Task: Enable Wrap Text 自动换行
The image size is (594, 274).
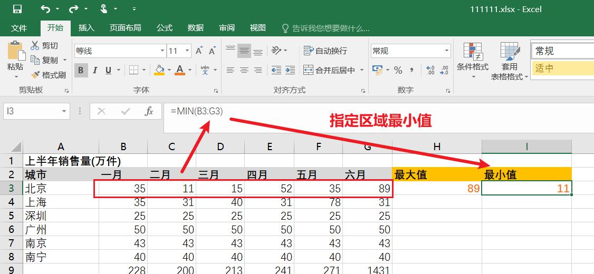Action: coord(325,51)
